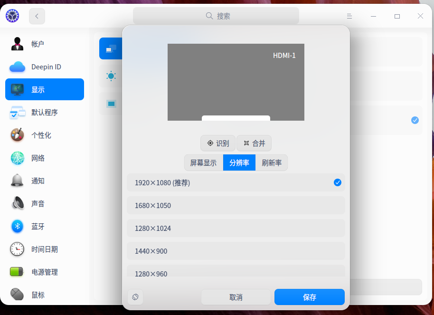The width and height of the screenshot is (434, 315).
Task: Select the 1280×960 resolution
Action: [x=236, y=273]
